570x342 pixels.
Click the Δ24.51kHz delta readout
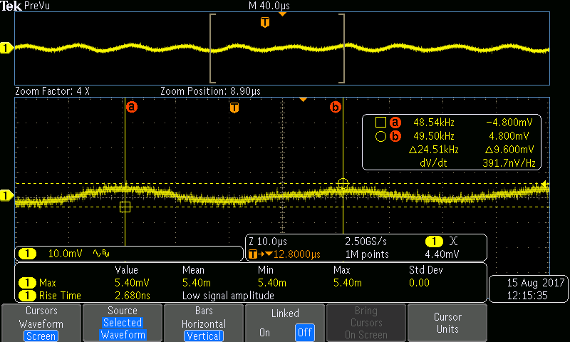coord(434,150)
